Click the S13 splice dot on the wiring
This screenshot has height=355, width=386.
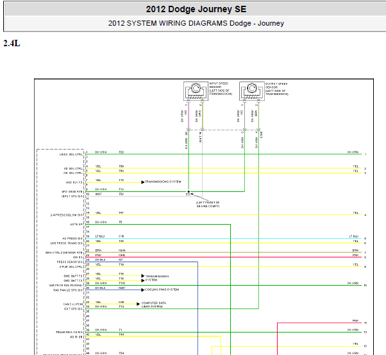click(189, 191)
